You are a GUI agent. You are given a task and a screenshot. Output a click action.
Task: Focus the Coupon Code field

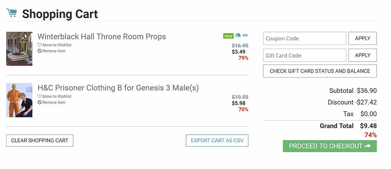(x=305, y=39)
